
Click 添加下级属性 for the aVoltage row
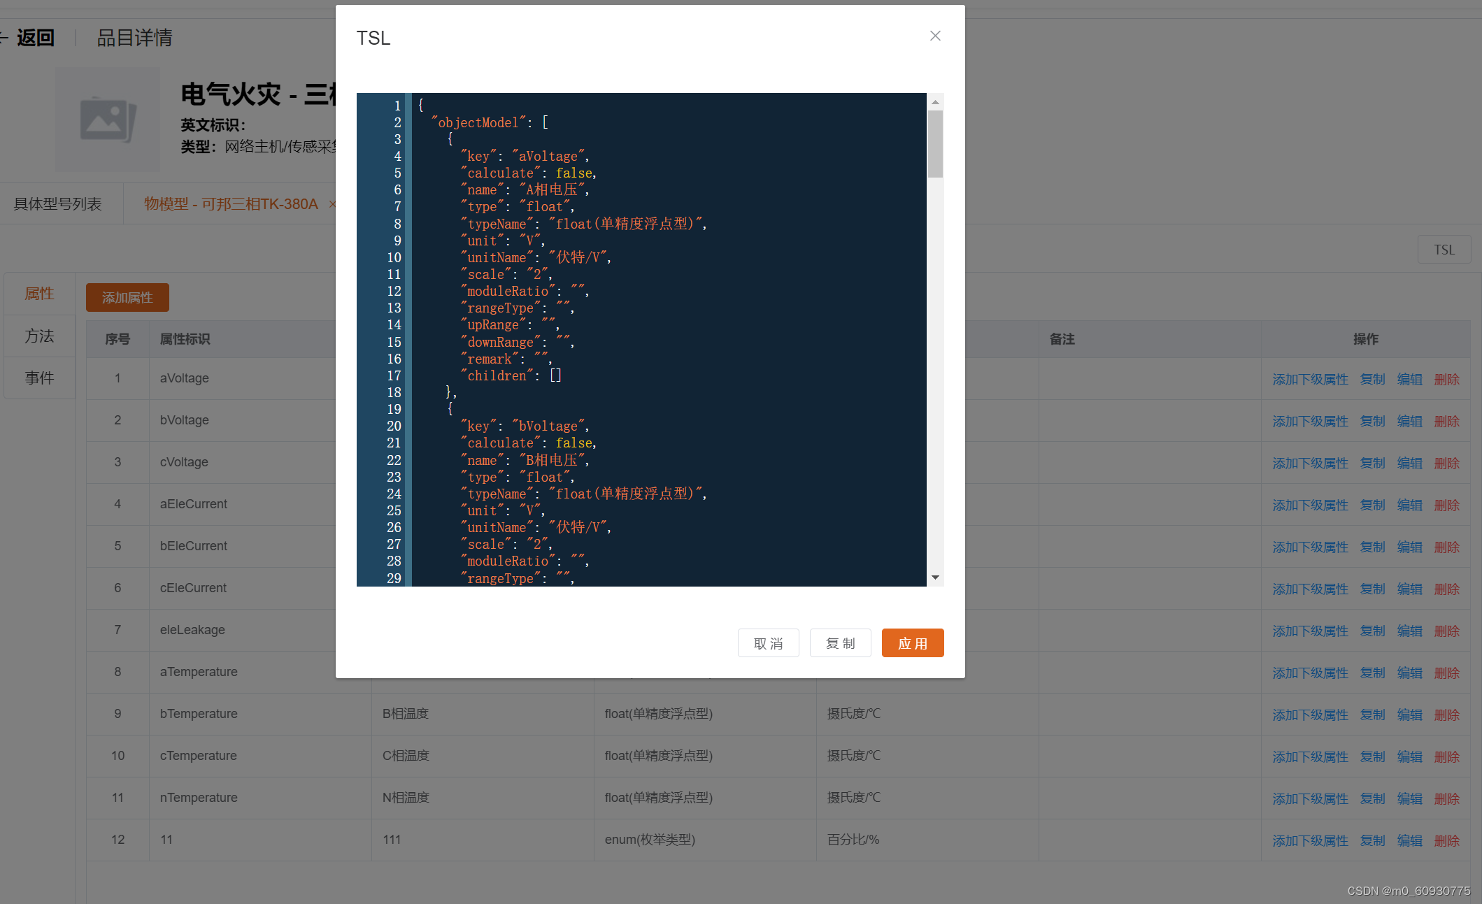pyautogui.click(x=1310, y=379)
